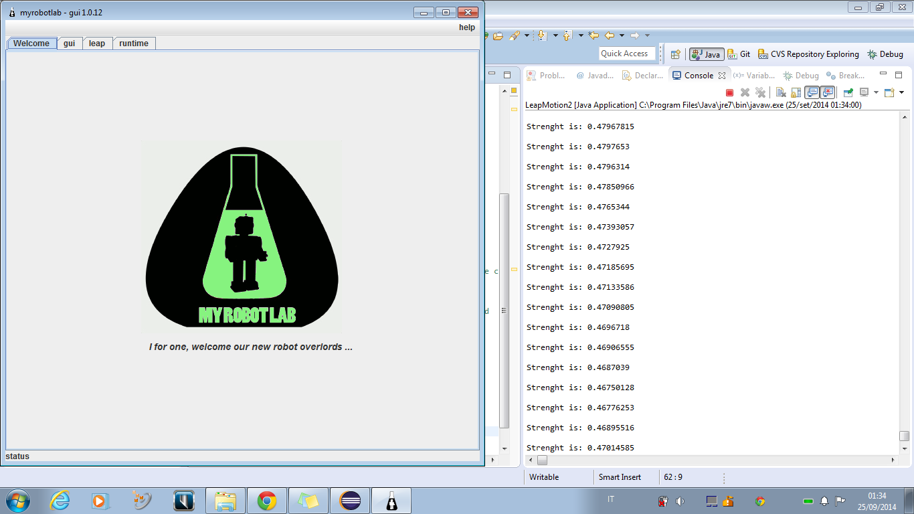Open the Open Perspective dialog icon
Image resolution: width=914 pixels, height=514 pixels.
click(x=675, y=54)
